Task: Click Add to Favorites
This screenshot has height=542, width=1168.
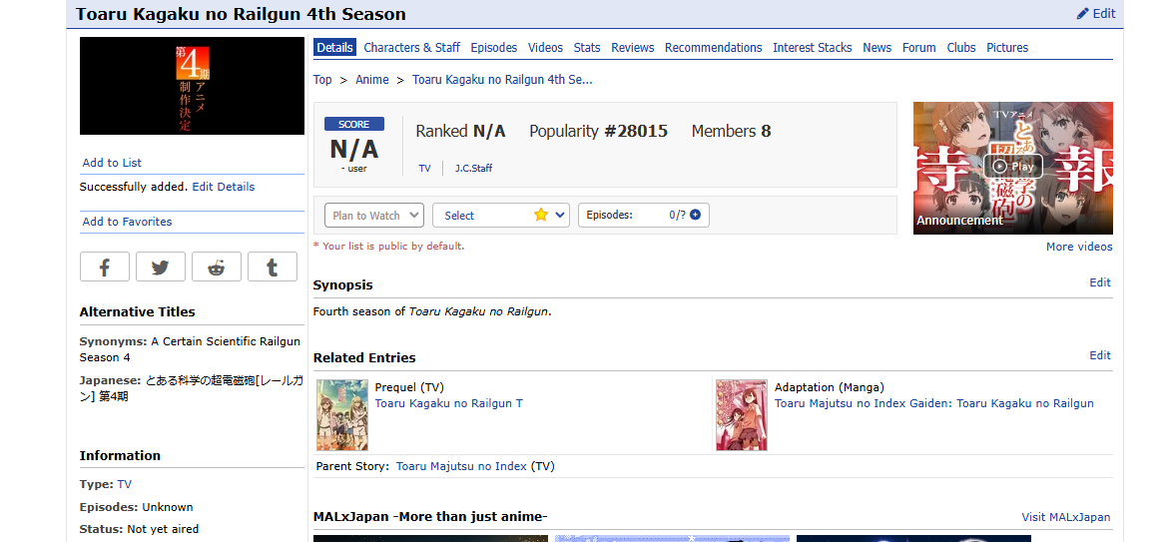Action: [x=127, y=222]
